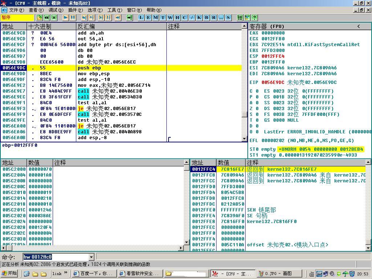Open Help with question mark icon

(x=255, y=17)
